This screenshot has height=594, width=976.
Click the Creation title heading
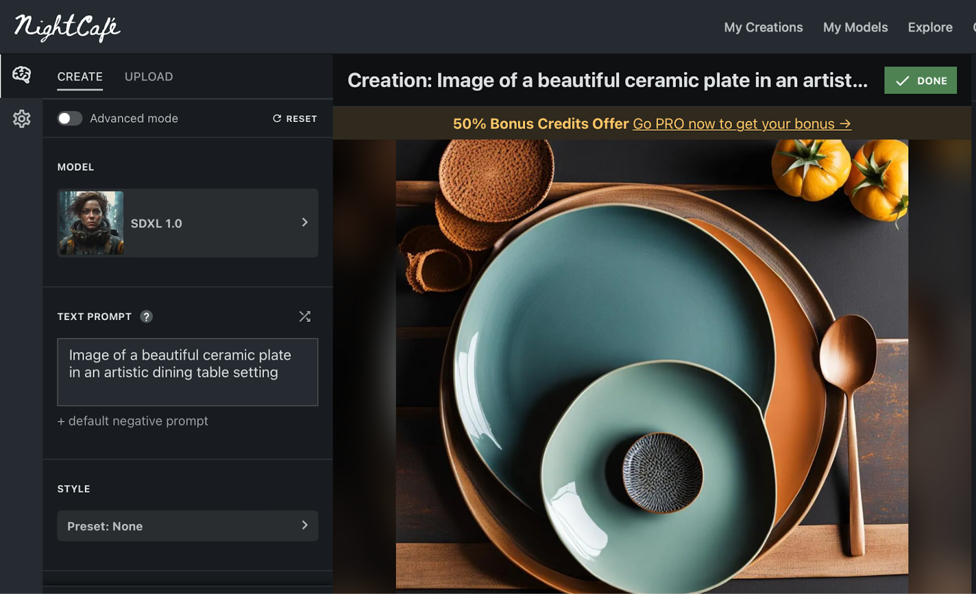coord(608,81)
